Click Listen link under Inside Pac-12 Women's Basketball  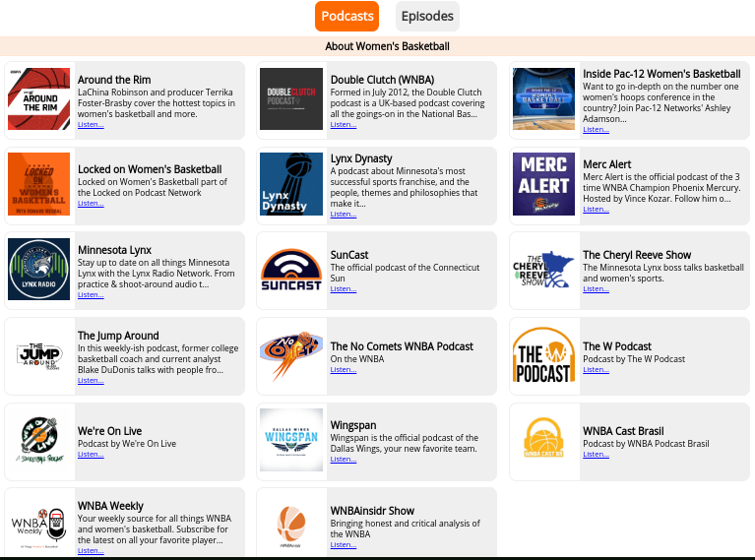click(x=596, y=130)
